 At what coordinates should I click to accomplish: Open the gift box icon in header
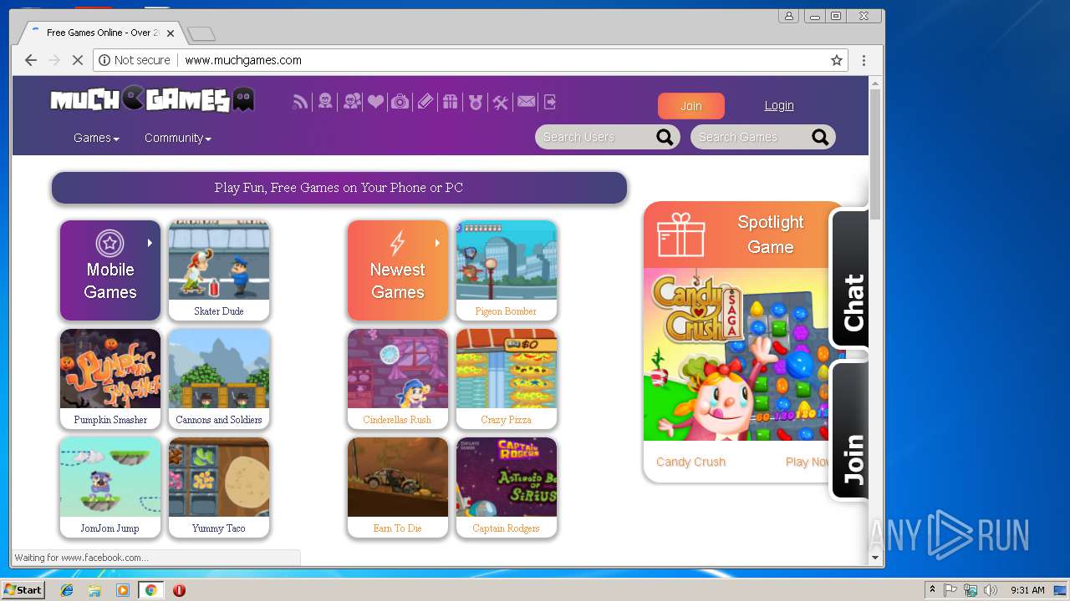click(451, 102)
